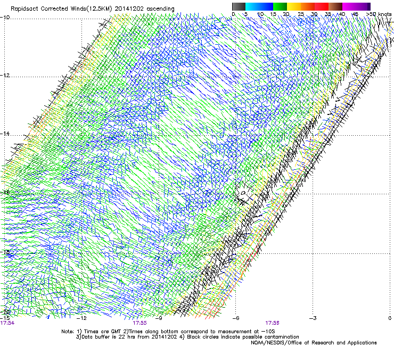This screenshot has width=394, height=346.
Task: Click the -6 longitude axis label
Action: coord(236,318)
